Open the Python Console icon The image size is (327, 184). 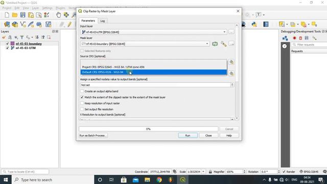254,25
